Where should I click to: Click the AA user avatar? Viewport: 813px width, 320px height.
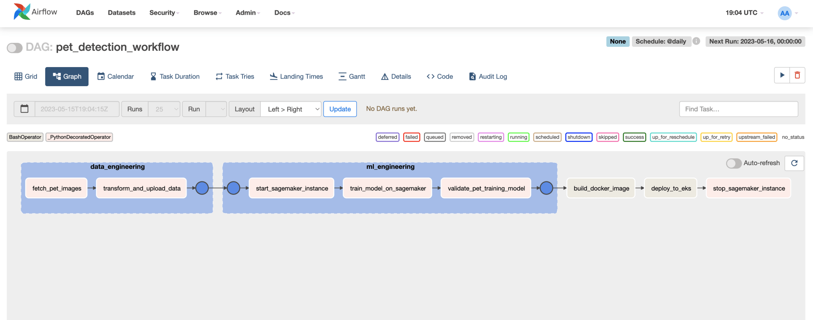coord(784,13)
